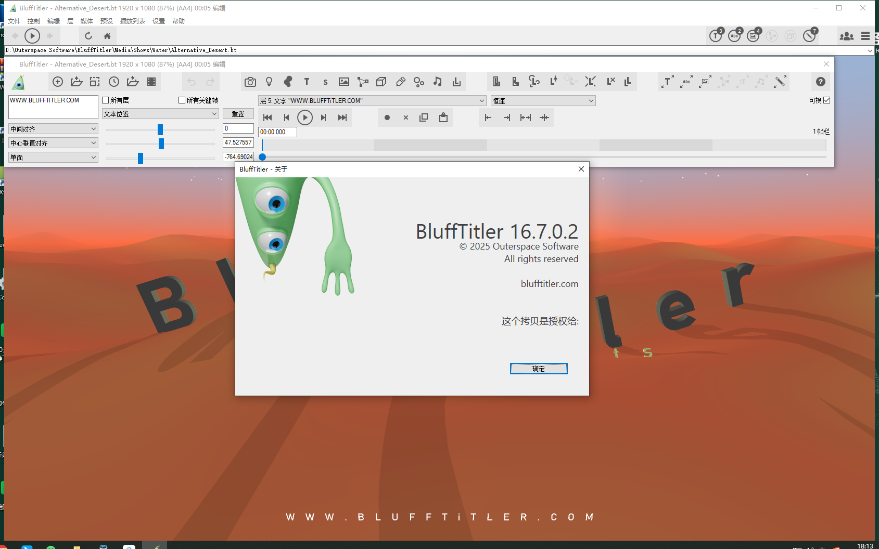Click the 00:00.000 time field
The height and width of the screenshot is (549, 879).
click(x=277, y=132)
